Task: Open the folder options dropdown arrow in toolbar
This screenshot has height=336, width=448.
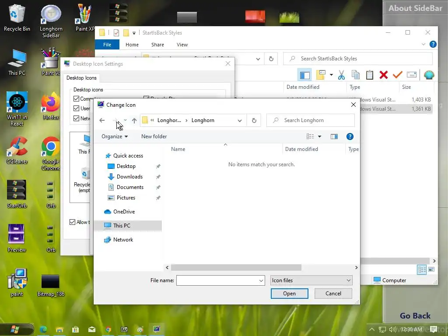Action: point(331,75)
